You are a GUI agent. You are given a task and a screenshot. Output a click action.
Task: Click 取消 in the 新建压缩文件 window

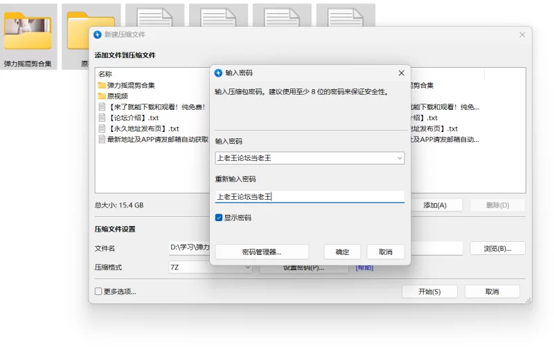click(x=492, y=292)
